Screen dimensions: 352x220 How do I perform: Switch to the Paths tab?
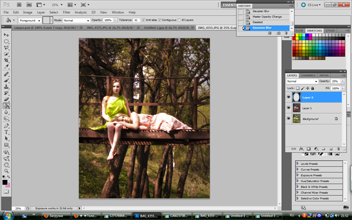324,75
